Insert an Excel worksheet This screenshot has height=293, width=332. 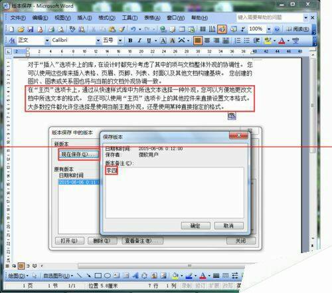(x=191, y=29)
